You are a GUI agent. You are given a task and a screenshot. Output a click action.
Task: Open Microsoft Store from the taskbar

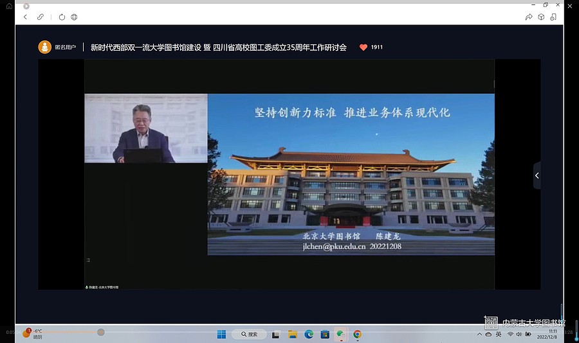(x=325, y=335)
